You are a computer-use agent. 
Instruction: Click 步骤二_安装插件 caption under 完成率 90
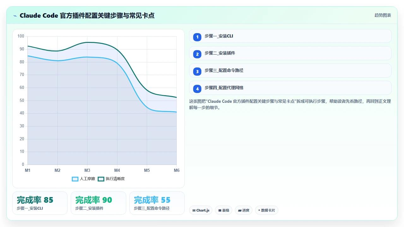click(x=89, y=208)
